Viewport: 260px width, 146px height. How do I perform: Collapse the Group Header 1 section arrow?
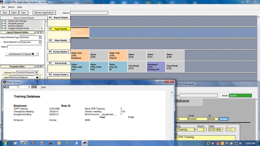[49, 52]
